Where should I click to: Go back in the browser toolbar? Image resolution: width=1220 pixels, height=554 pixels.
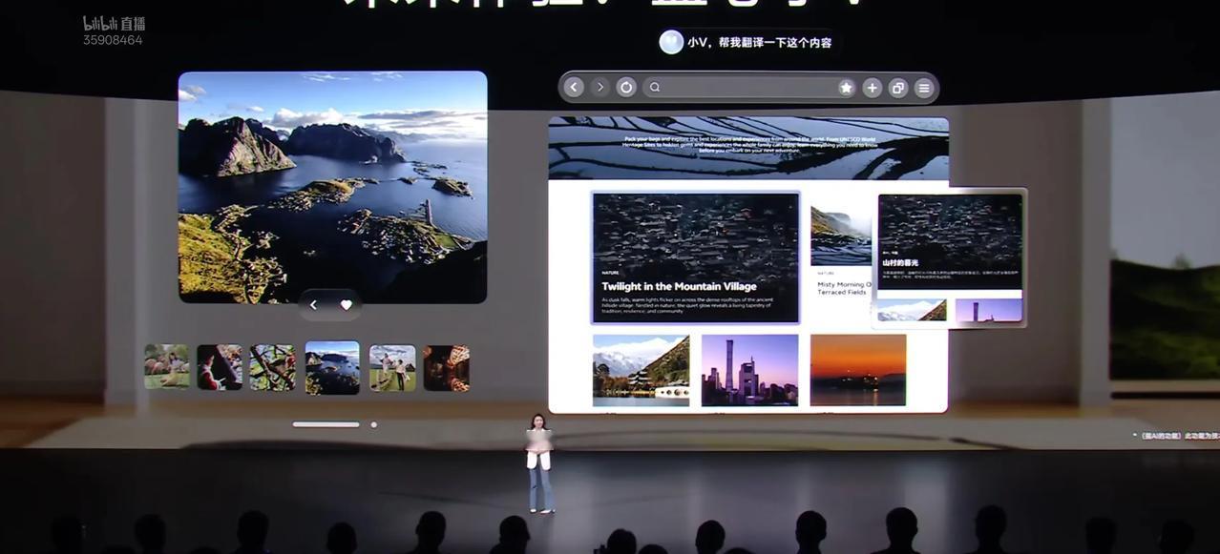point(574,88)
